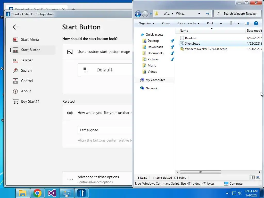Show more toolbar commands chevron
This screenshot has width=264, height=198.
221,23
